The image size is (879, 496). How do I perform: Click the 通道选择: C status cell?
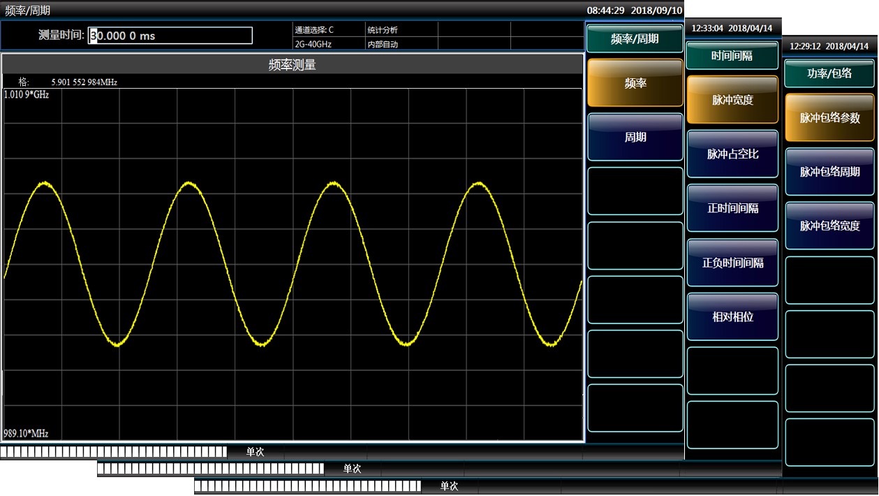tap(328, 29)
